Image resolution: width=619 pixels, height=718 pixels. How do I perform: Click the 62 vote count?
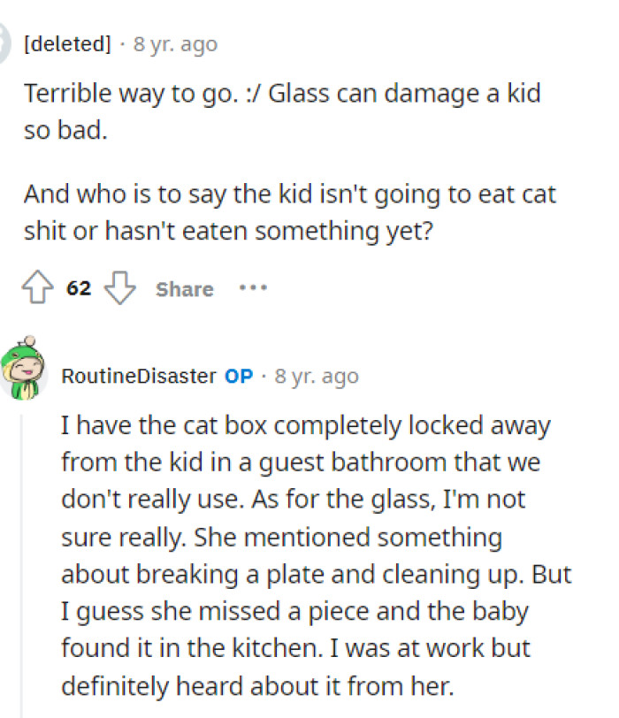click(x=78, y=287)
